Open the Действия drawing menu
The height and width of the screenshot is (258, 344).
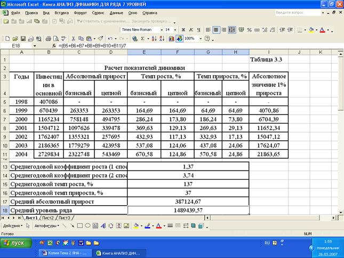click(12, 226)
